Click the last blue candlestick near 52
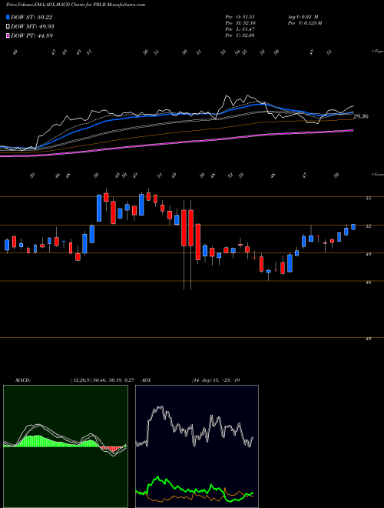This screenshot has height=508, width=384. (x=353, y=227)
